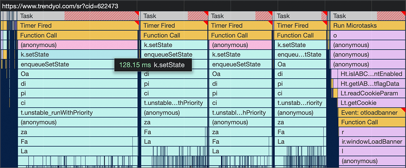The image size is (406, 168).
Task: Select the truncated enqueu…tState bar
Action: pyautogui.click(x=301, y=54)
